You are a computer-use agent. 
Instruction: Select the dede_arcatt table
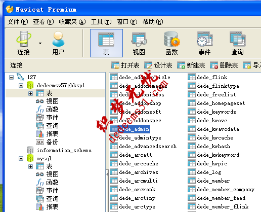tap(131, 155)
